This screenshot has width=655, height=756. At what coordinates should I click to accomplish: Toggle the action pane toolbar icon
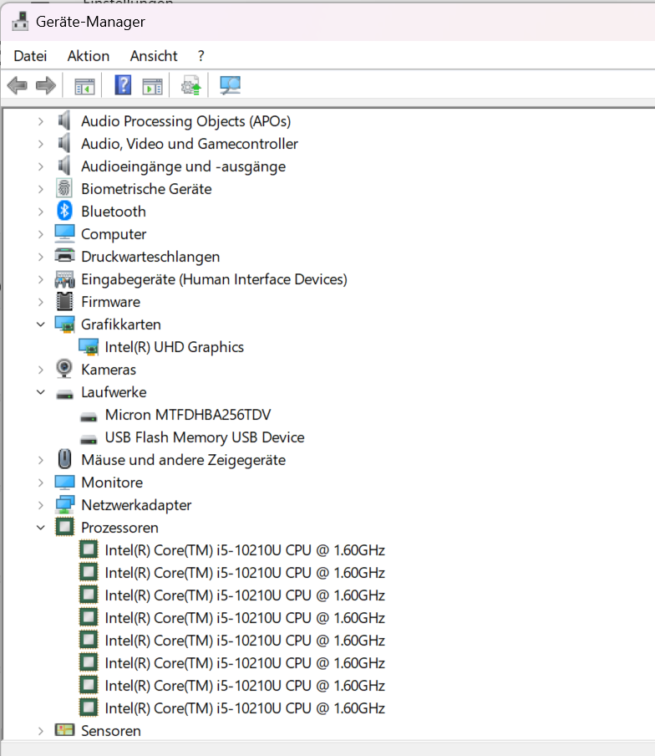[153, 86]
